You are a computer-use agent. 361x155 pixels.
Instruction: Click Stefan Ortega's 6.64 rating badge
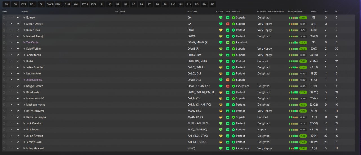coord(303,24)
